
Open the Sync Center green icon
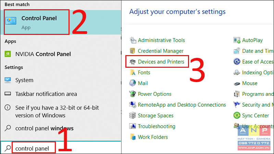click(237, 115)
